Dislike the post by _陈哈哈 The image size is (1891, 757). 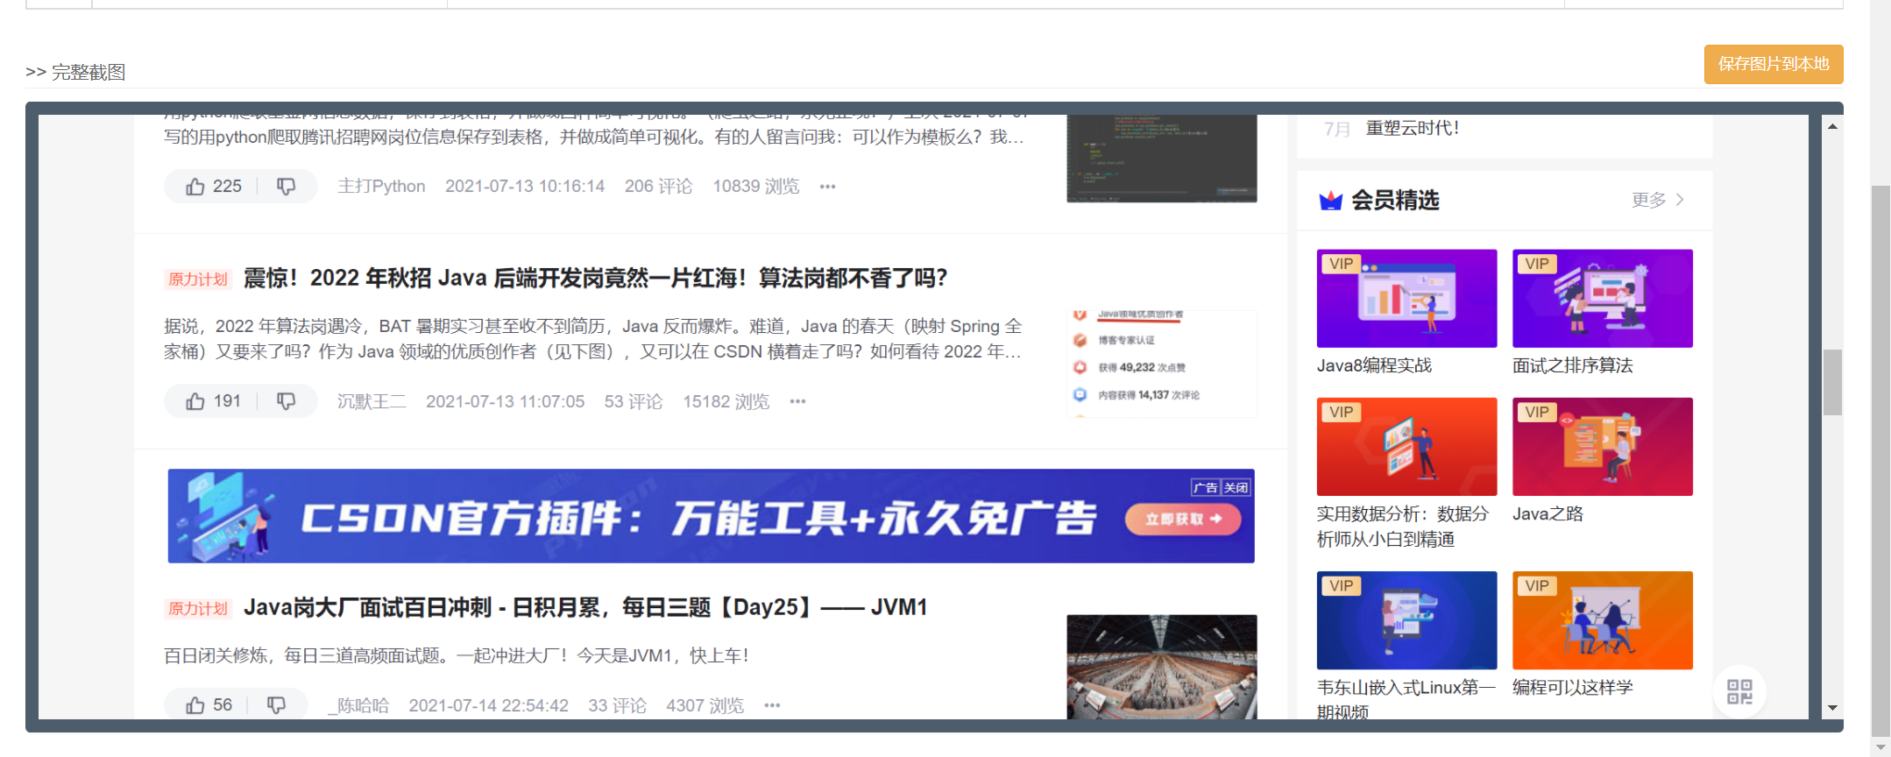276,704
